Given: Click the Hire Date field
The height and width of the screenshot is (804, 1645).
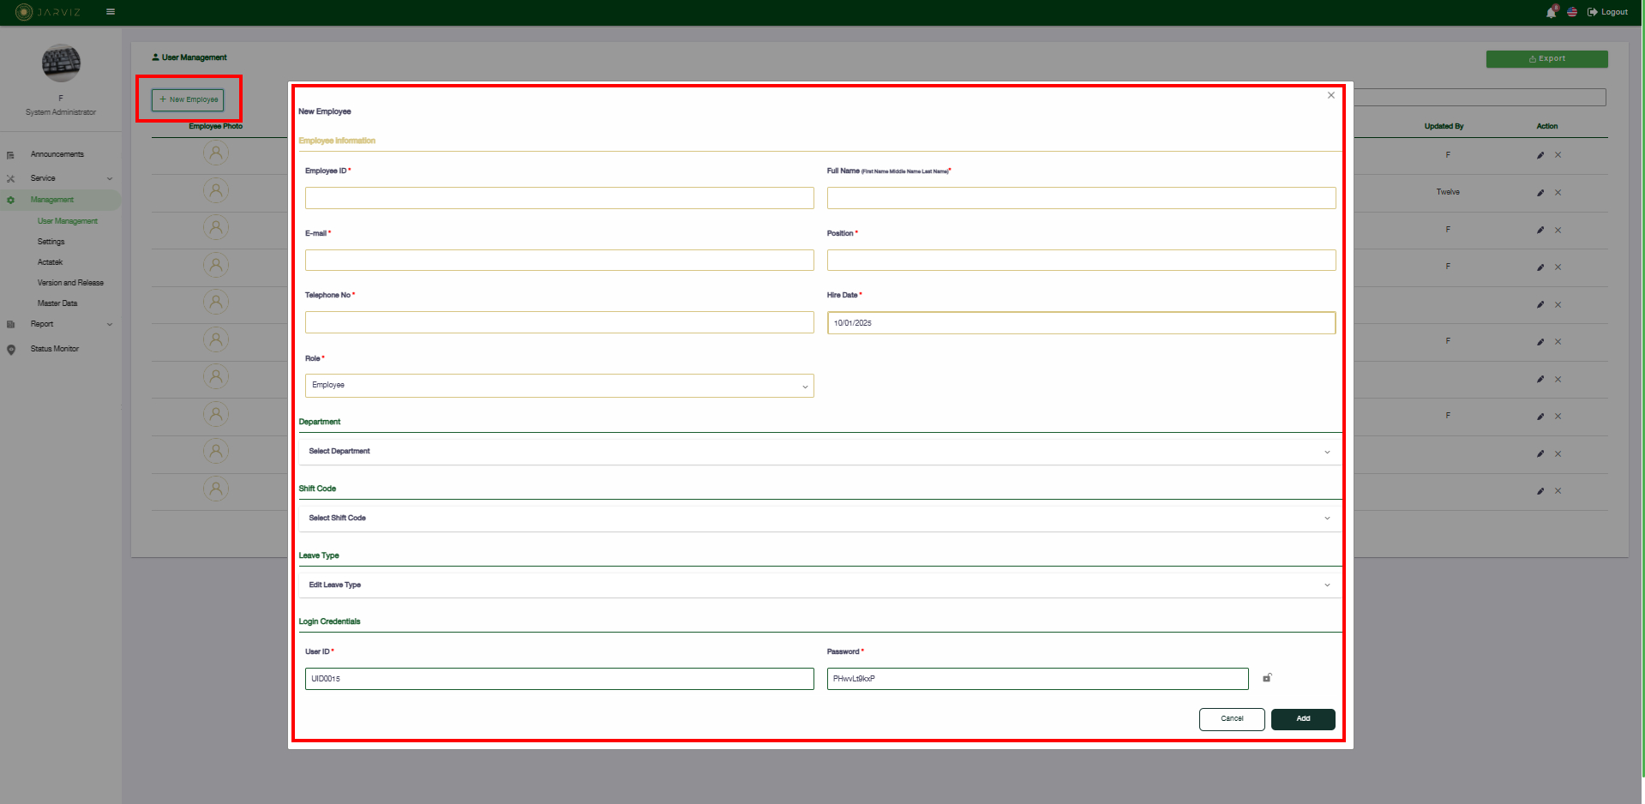Looking at the screenshot, I should (x=1080, y=323).
